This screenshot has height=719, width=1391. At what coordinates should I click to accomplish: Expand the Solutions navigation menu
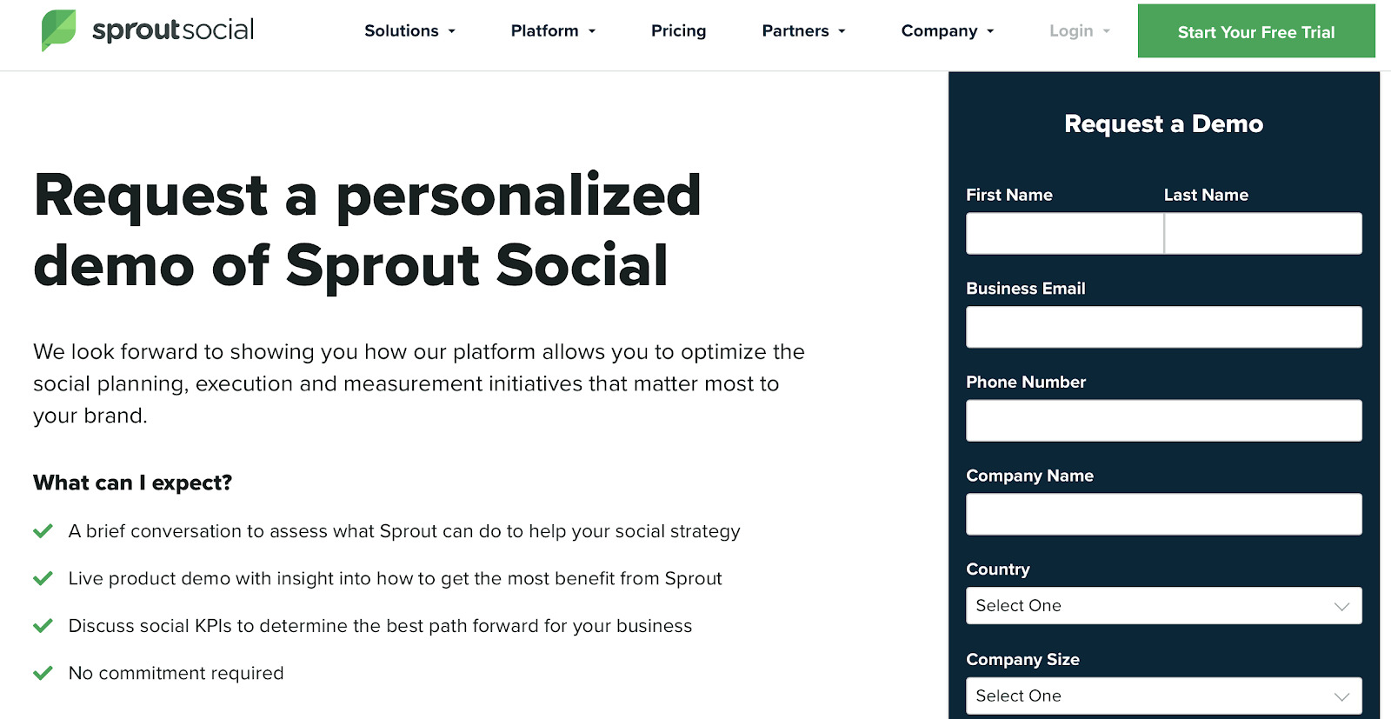coord(409,30)
